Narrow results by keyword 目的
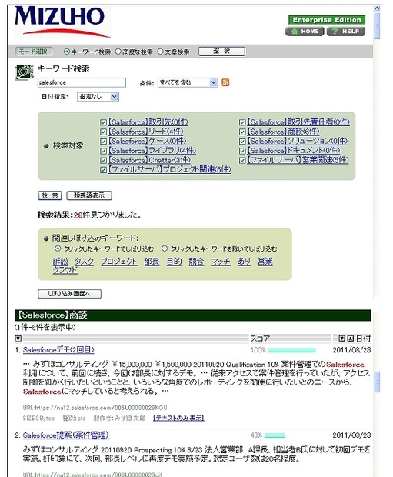 click(175, 262)
